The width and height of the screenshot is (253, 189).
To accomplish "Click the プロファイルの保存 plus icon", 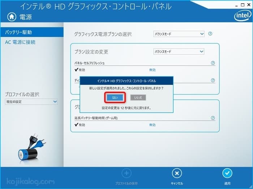I will coord(126,173).
